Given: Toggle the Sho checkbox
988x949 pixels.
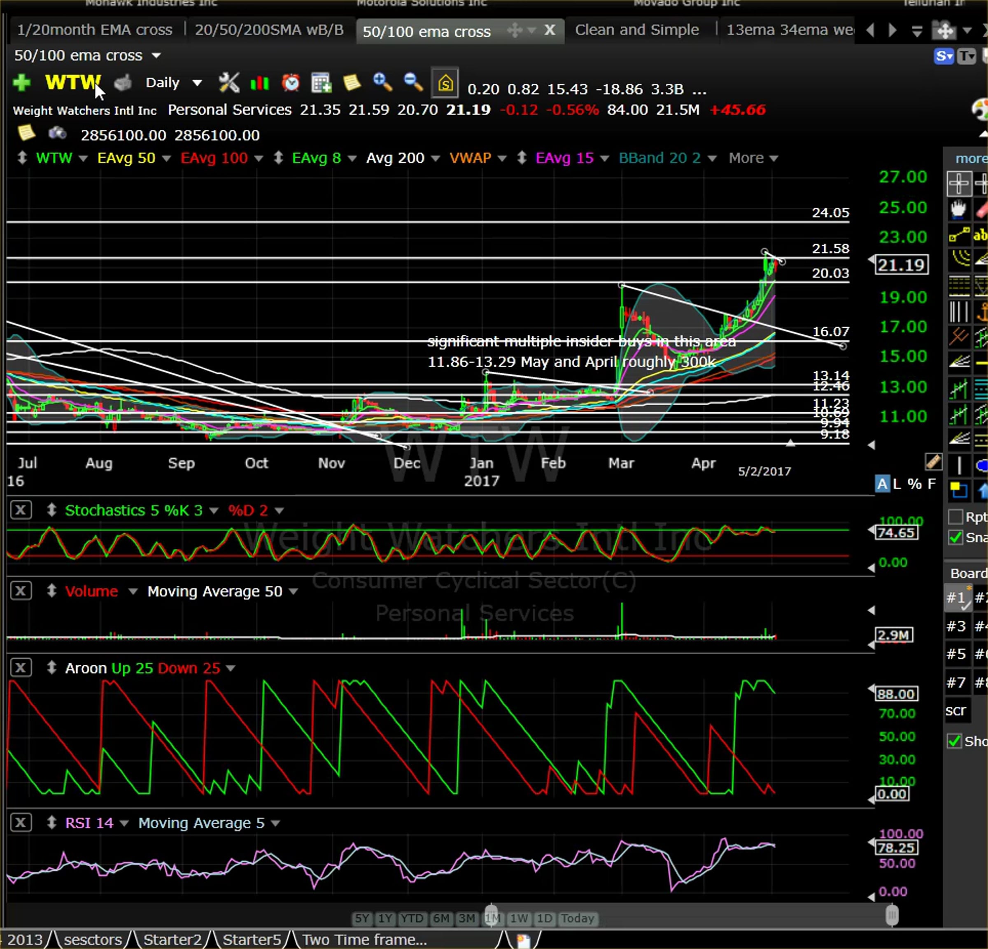Looking at the screenshot, I should (x=954, y=741).
